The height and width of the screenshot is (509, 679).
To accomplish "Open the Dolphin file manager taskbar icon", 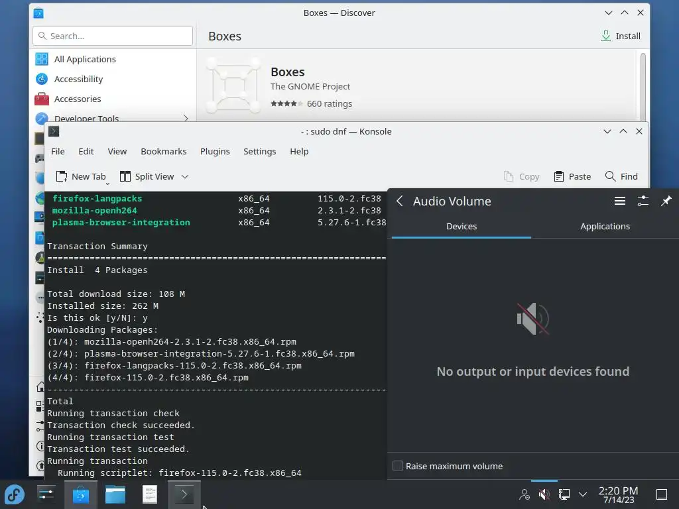I will (x=115, y=494).
